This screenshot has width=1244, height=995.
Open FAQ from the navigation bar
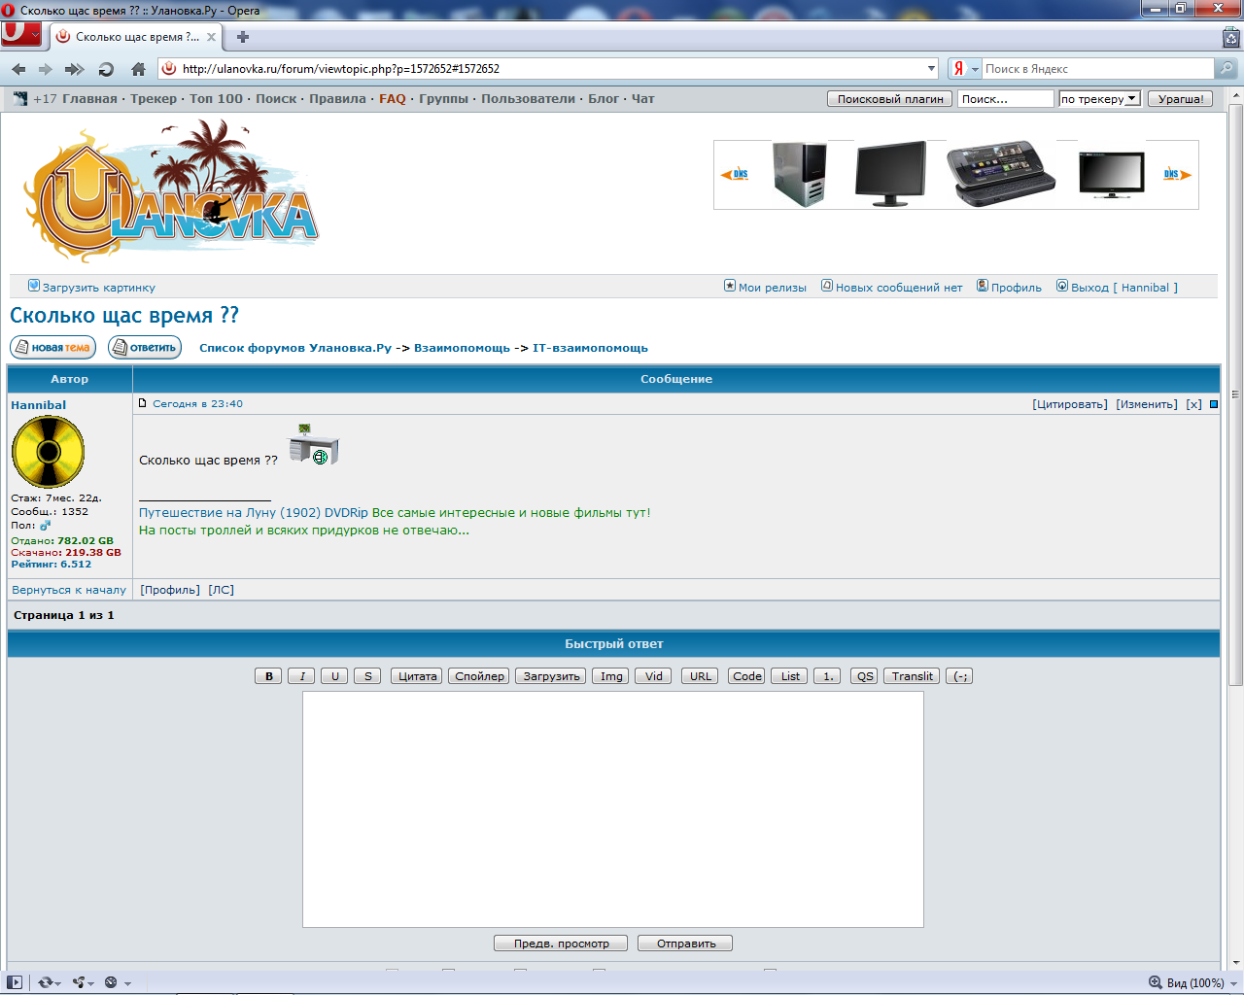click(392, 98)
